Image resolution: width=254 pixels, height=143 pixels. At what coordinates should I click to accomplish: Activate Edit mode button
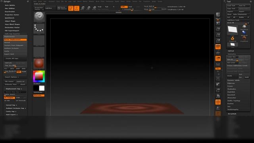[71, 8]
